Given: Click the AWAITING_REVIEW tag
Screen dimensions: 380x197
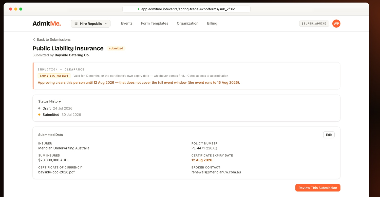Looking at the screenshot, I should [x=54, y=76].
